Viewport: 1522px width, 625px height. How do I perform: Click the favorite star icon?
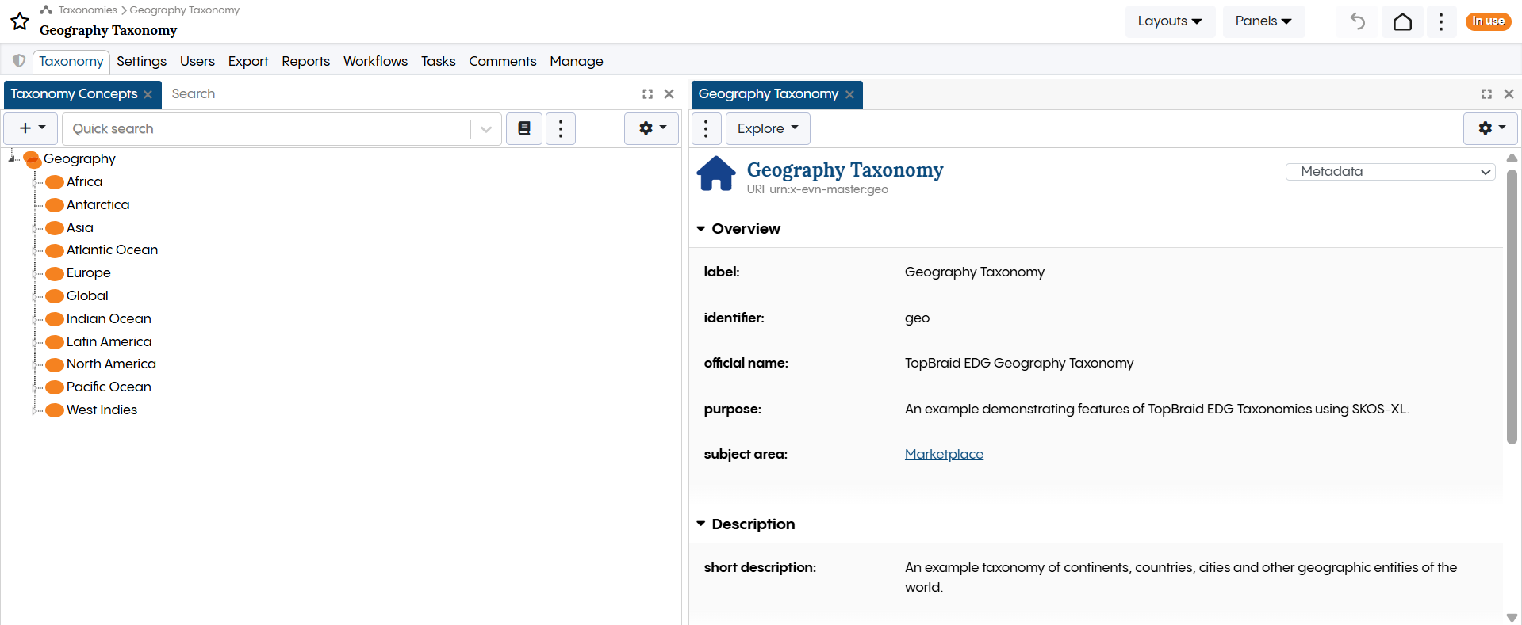tap(20, 21)
